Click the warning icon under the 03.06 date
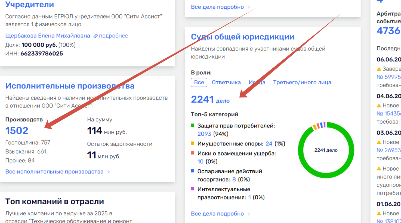Image resolution: width=401 pixels, height=223 pixels. (x=379, y=142)
